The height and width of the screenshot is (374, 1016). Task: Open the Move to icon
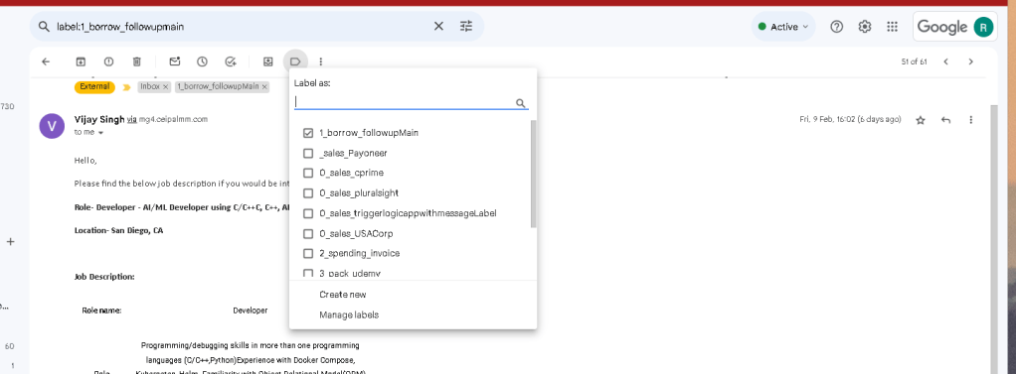(267, 62)
